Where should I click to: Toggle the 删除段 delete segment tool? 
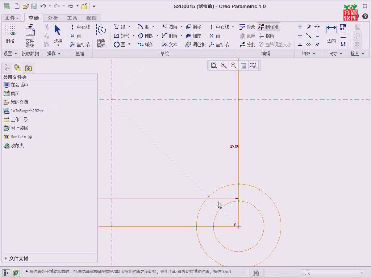(x=269, y=27)
